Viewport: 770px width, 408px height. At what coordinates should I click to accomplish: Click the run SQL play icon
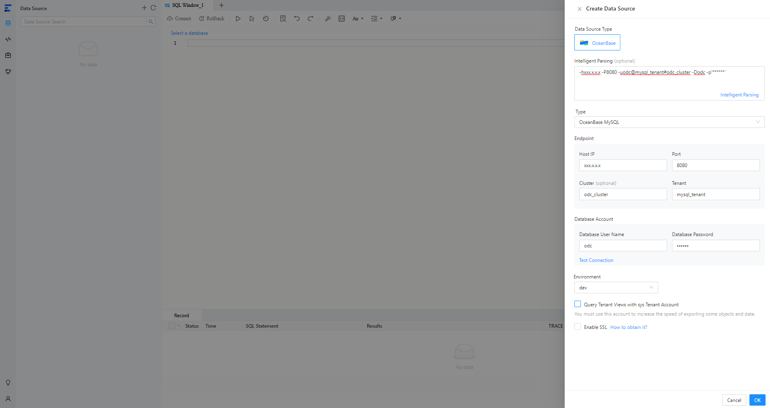(238, 19)
